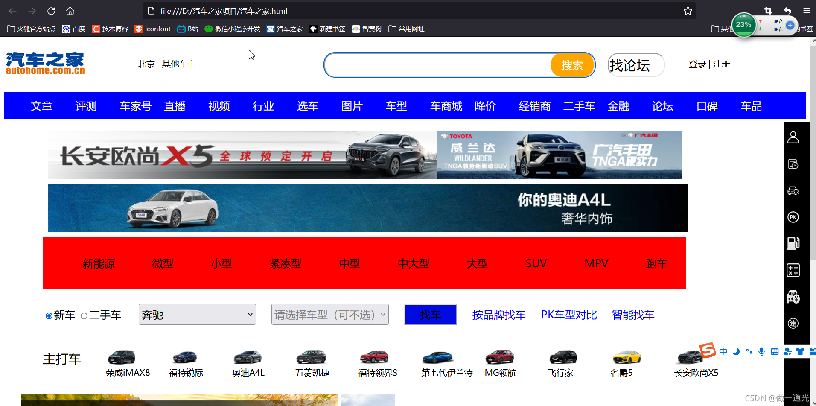Click the autohome.com.cn logo

[x=45, y=63]
